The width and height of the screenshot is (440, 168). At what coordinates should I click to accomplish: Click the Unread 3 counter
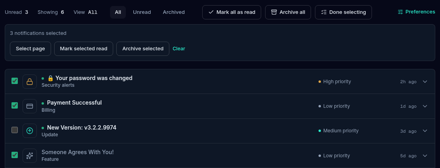[x=17, y=12]
